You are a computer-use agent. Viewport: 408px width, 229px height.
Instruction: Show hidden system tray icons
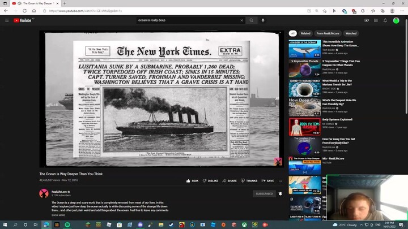pos(362,224)
